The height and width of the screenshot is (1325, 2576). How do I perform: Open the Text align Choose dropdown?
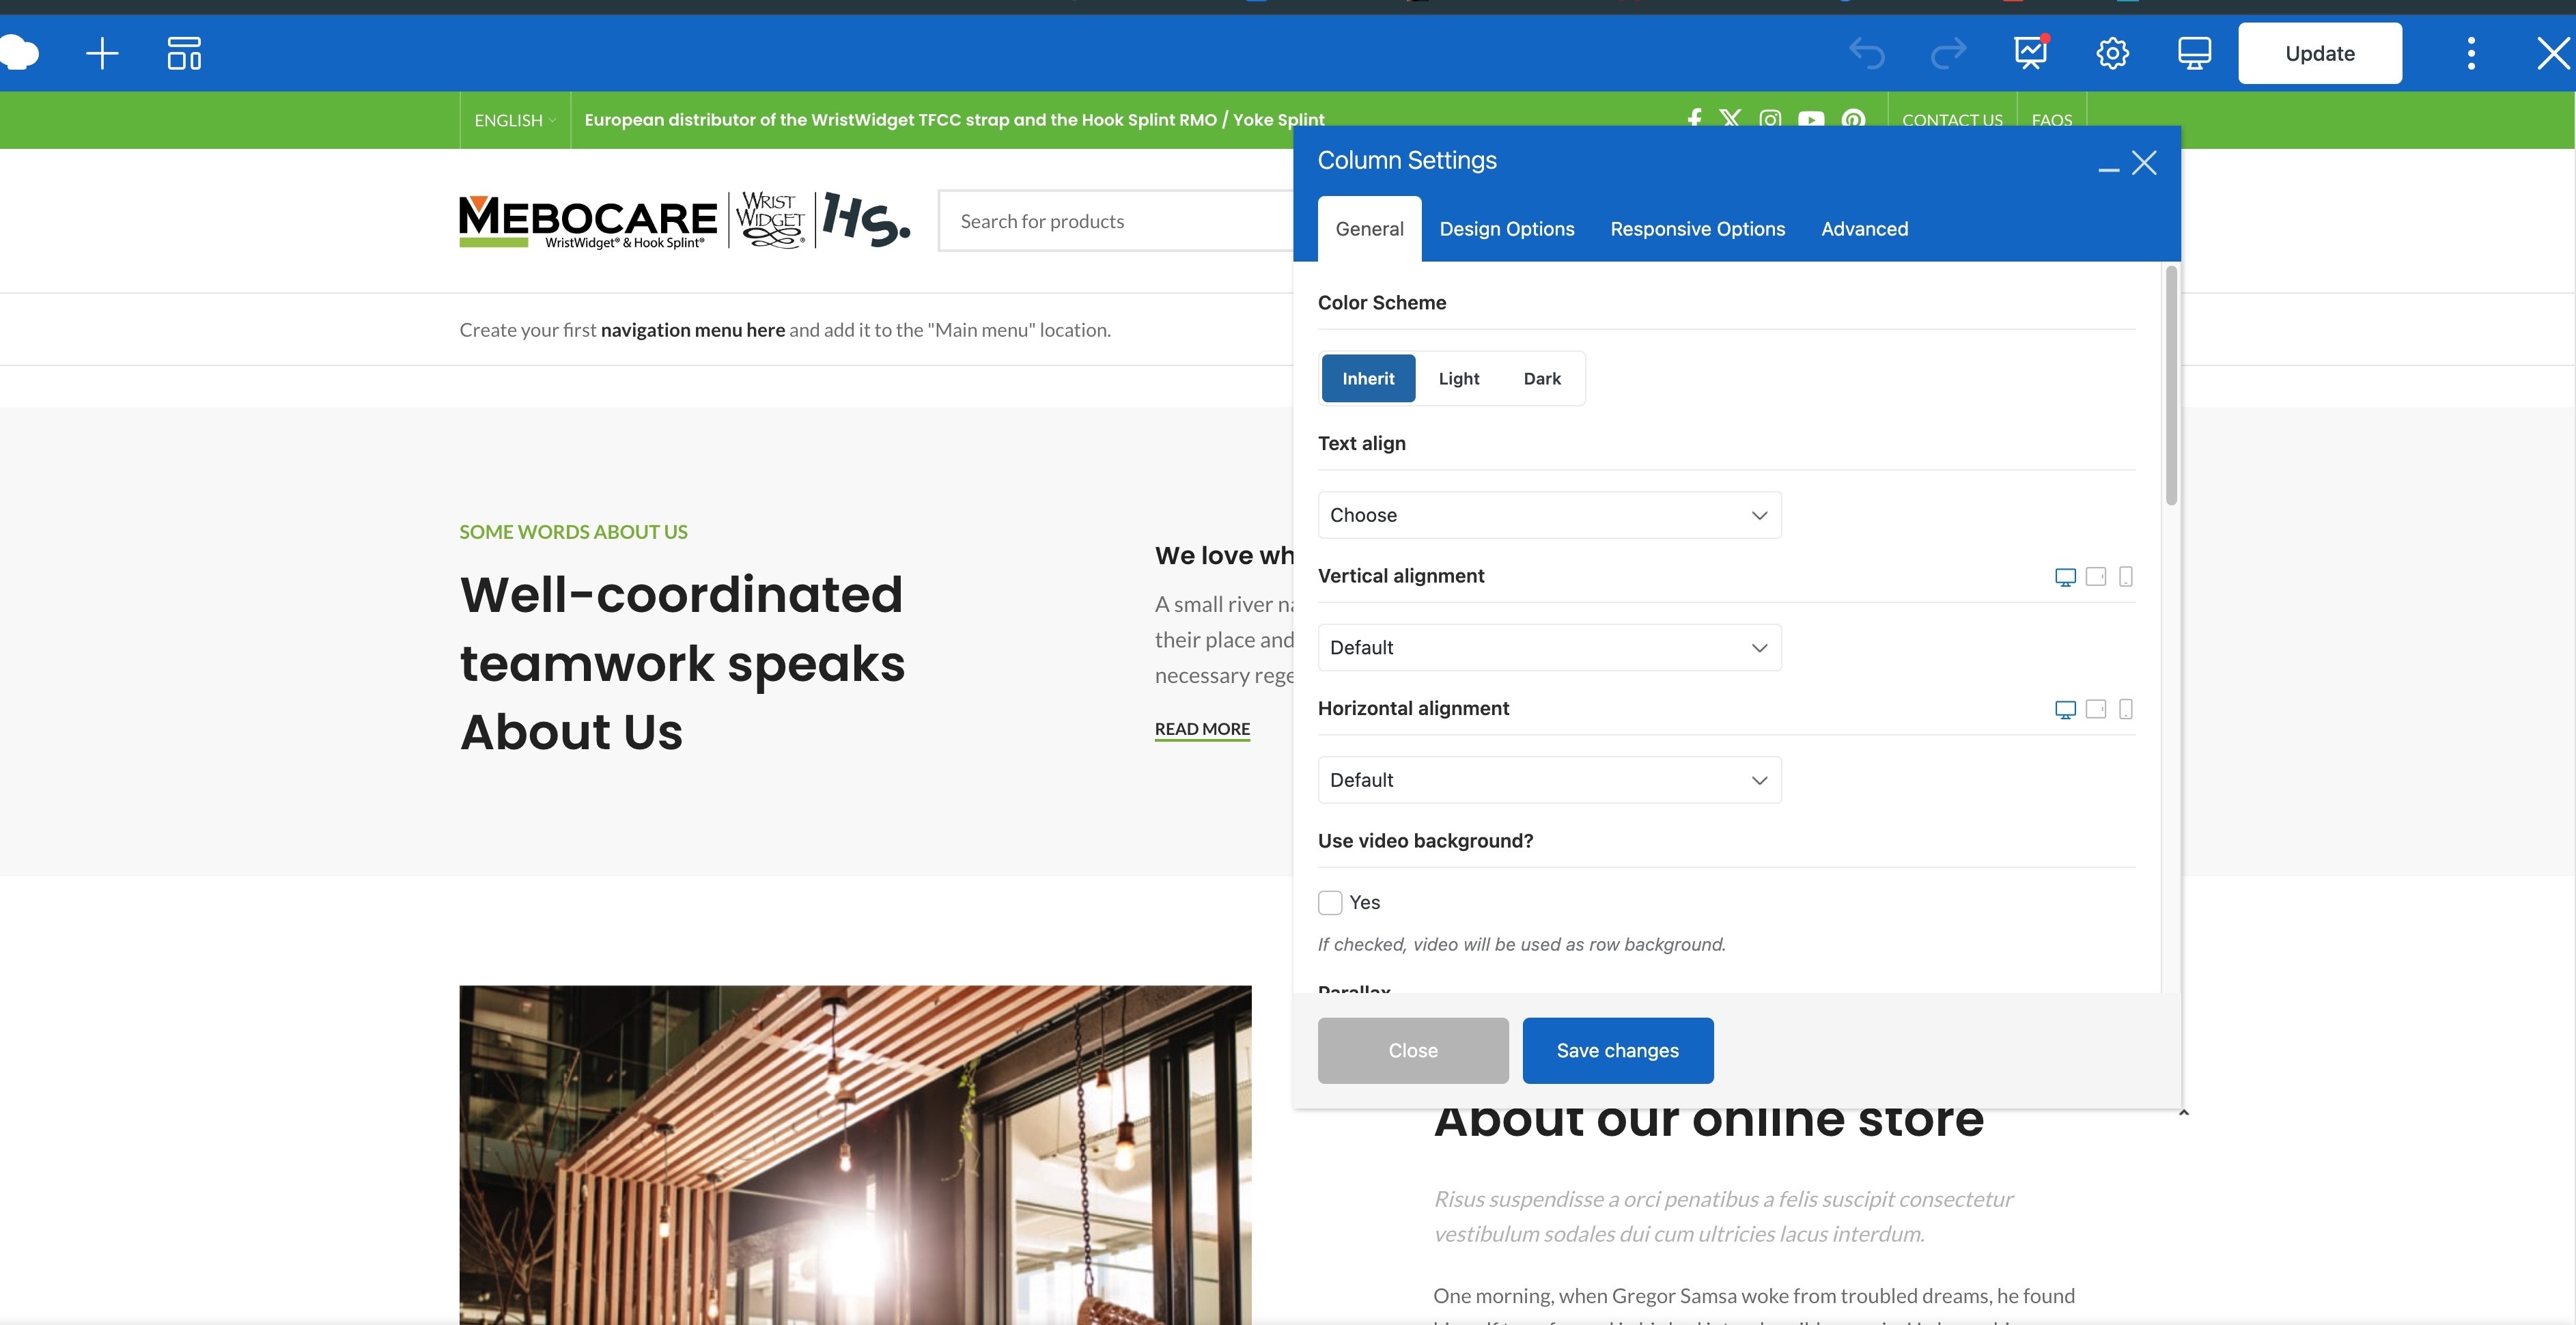(1549, 515)
